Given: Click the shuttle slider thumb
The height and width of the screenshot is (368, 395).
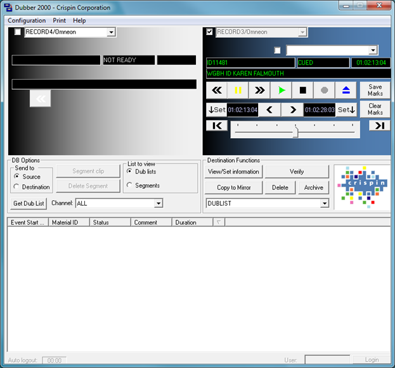Looking at the screenshot, I should click(295, 132).
